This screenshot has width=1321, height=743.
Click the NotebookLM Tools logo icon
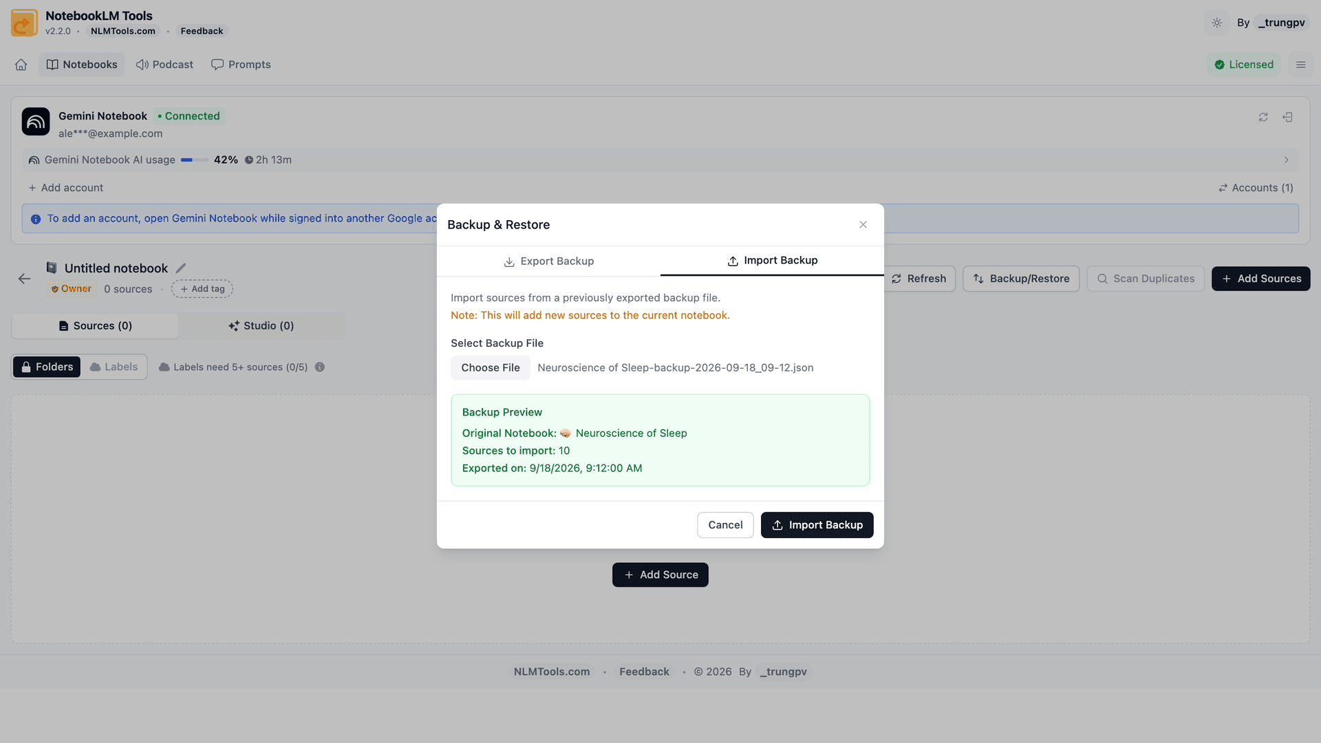click(24, 23)
